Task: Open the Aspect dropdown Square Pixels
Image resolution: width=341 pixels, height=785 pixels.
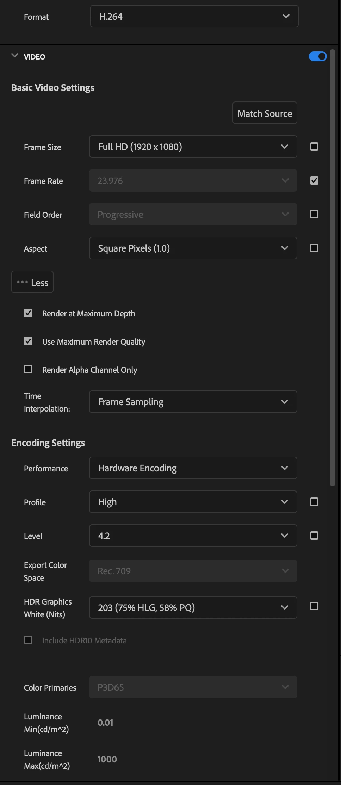Action: point(193,248)
